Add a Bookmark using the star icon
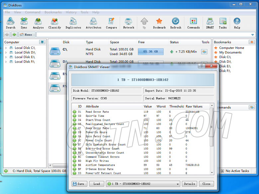Screen dimensions: 259x194 tap(159, 23)
